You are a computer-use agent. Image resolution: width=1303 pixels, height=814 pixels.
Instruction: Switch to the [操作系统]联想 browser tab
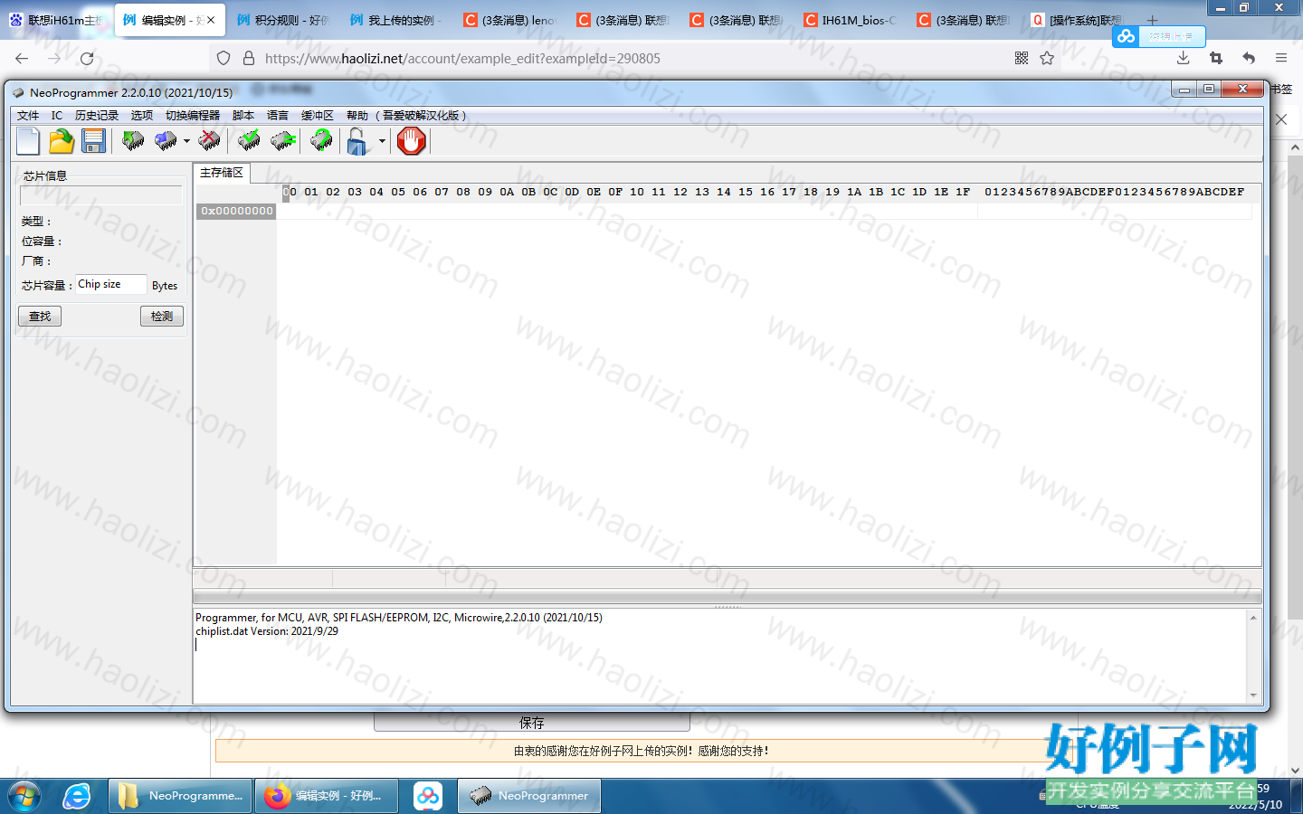[x=1077, y=20]
